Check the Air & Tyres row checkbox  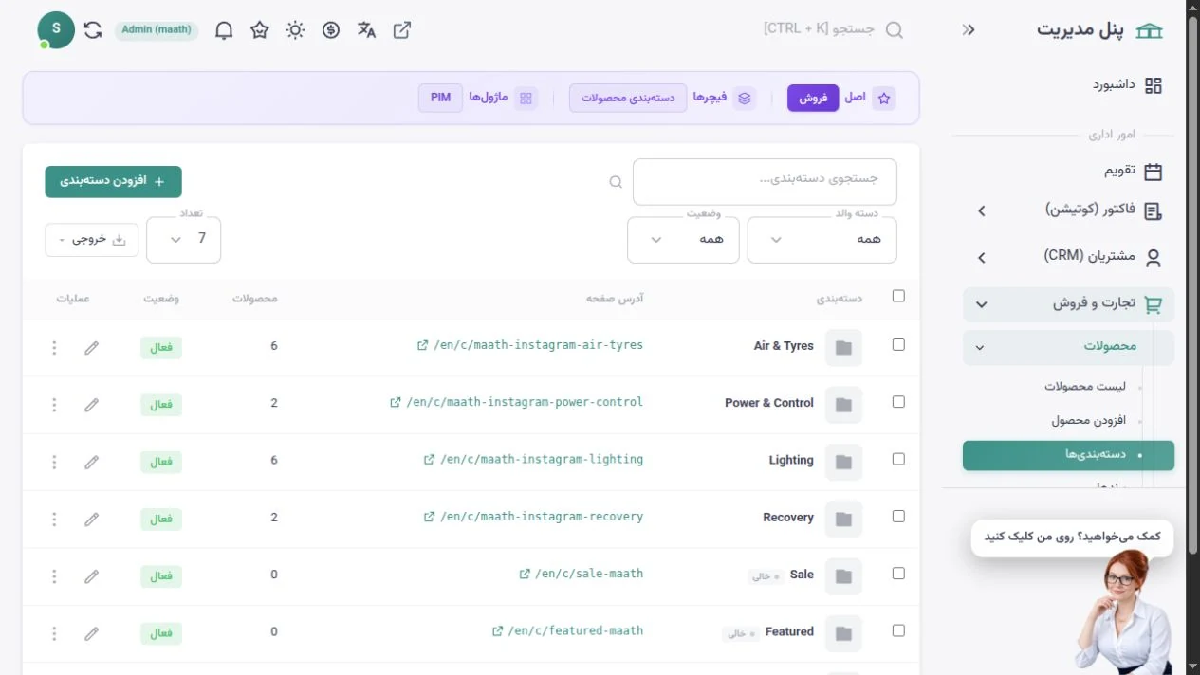[898, 345]
